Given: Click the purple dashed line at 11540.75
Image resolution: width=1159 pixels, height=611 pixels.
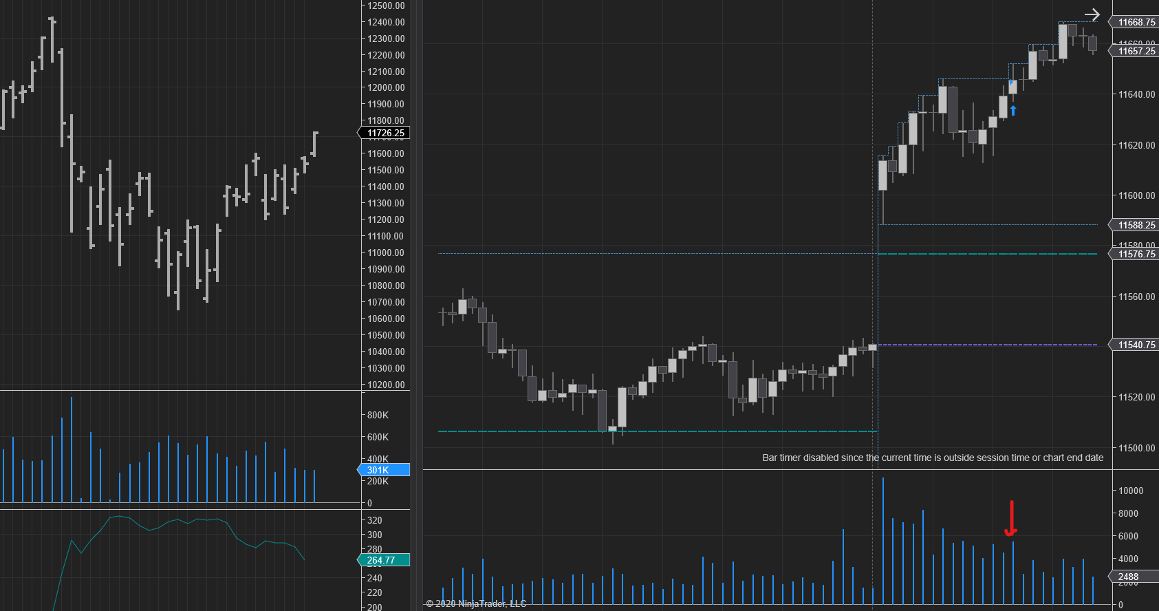Looking at the screenshot, I should click(988, 345).
